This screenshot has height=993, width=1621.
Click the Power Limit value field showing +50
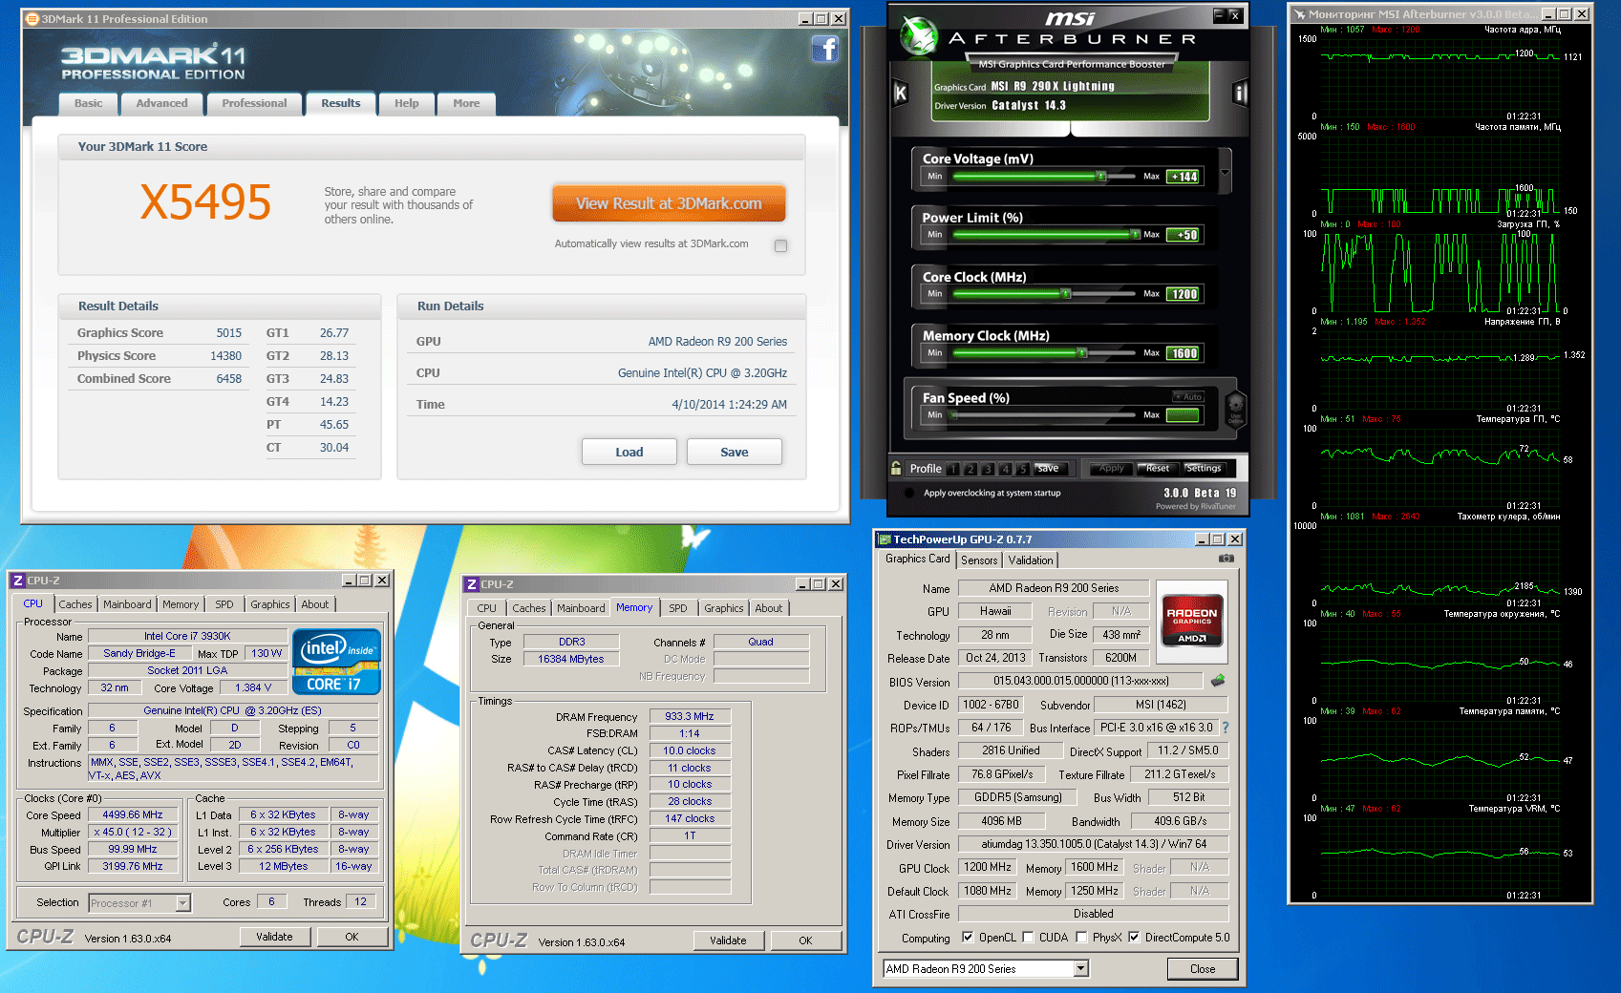1184,235
